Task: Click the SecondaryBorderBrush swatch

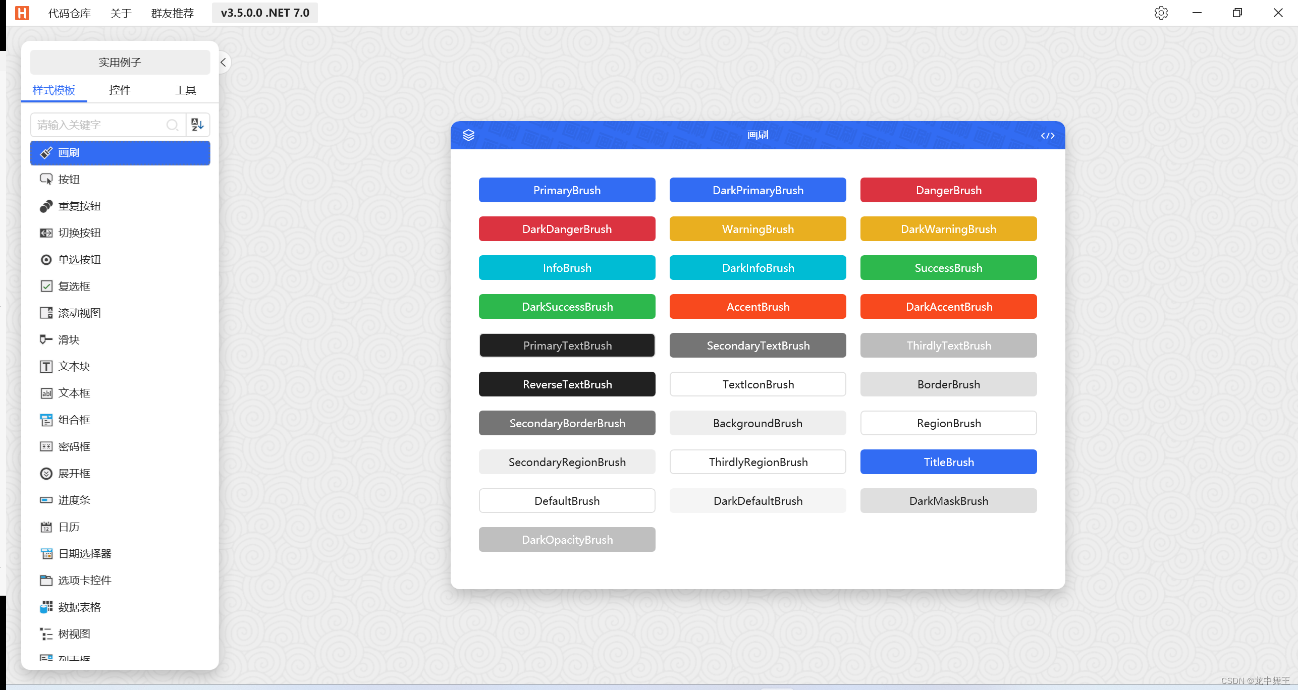Action: tap(567, 423)
